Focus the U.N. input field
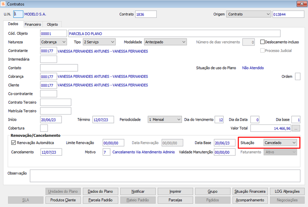 (18, 14)
